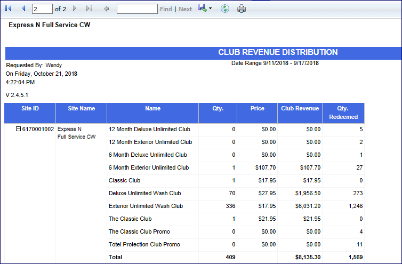
Task: Click the Next search link
Action: (186, 9)
